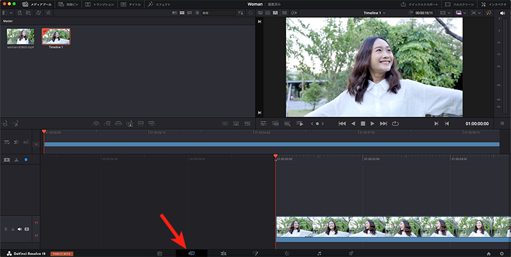Click the cut transition icon

tap(225, 123)
